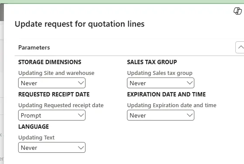Open Updating Expiration date and time dropdown

[161, 115]
